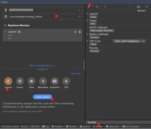Viewport: 151px width, 129px height.
Task: Select the Launch session card
Action: [x=42, y=35]
